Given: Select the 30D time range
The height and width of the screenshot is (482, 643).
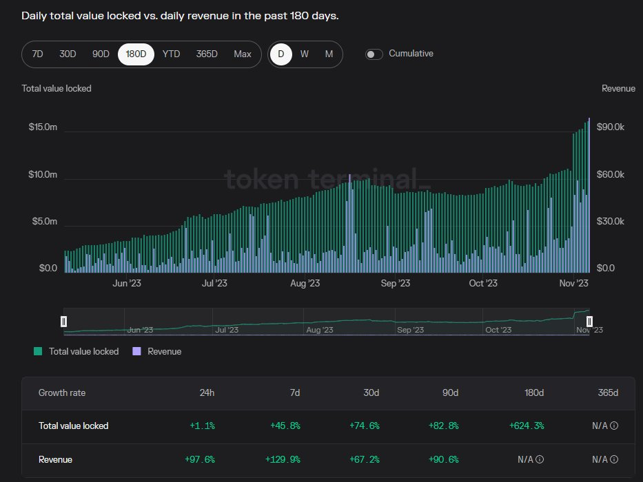Looking at the screenshot, I should tap(68, 54).
